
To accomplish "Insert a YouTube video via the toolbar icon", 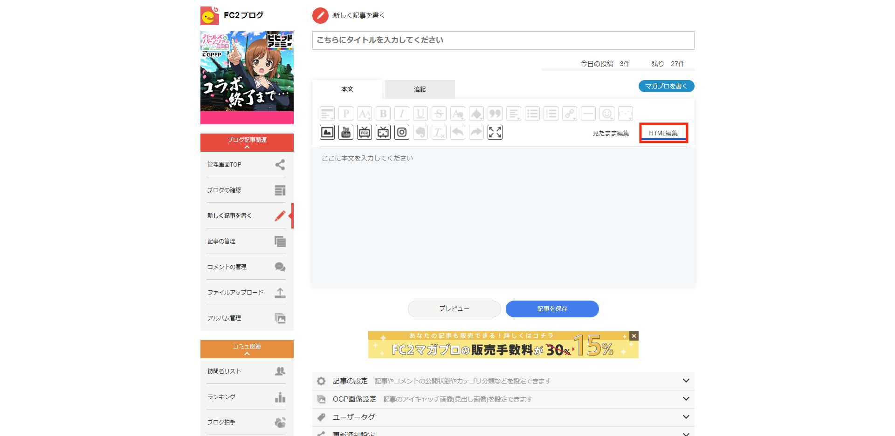I will [x=346, y=132].
